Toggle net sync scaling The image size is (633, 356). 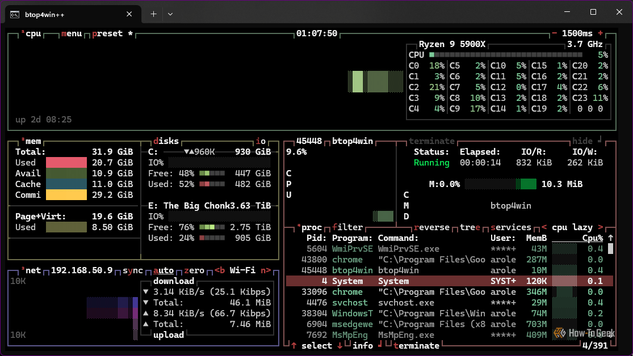click(x=133, y=270)
